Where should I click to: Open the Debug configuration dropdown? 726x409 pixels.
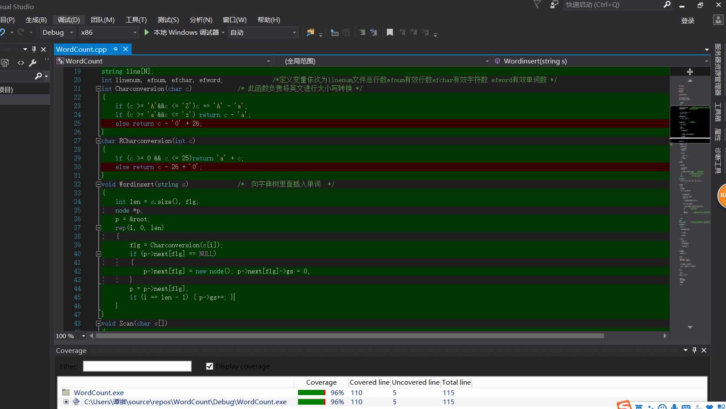(58, 33)
